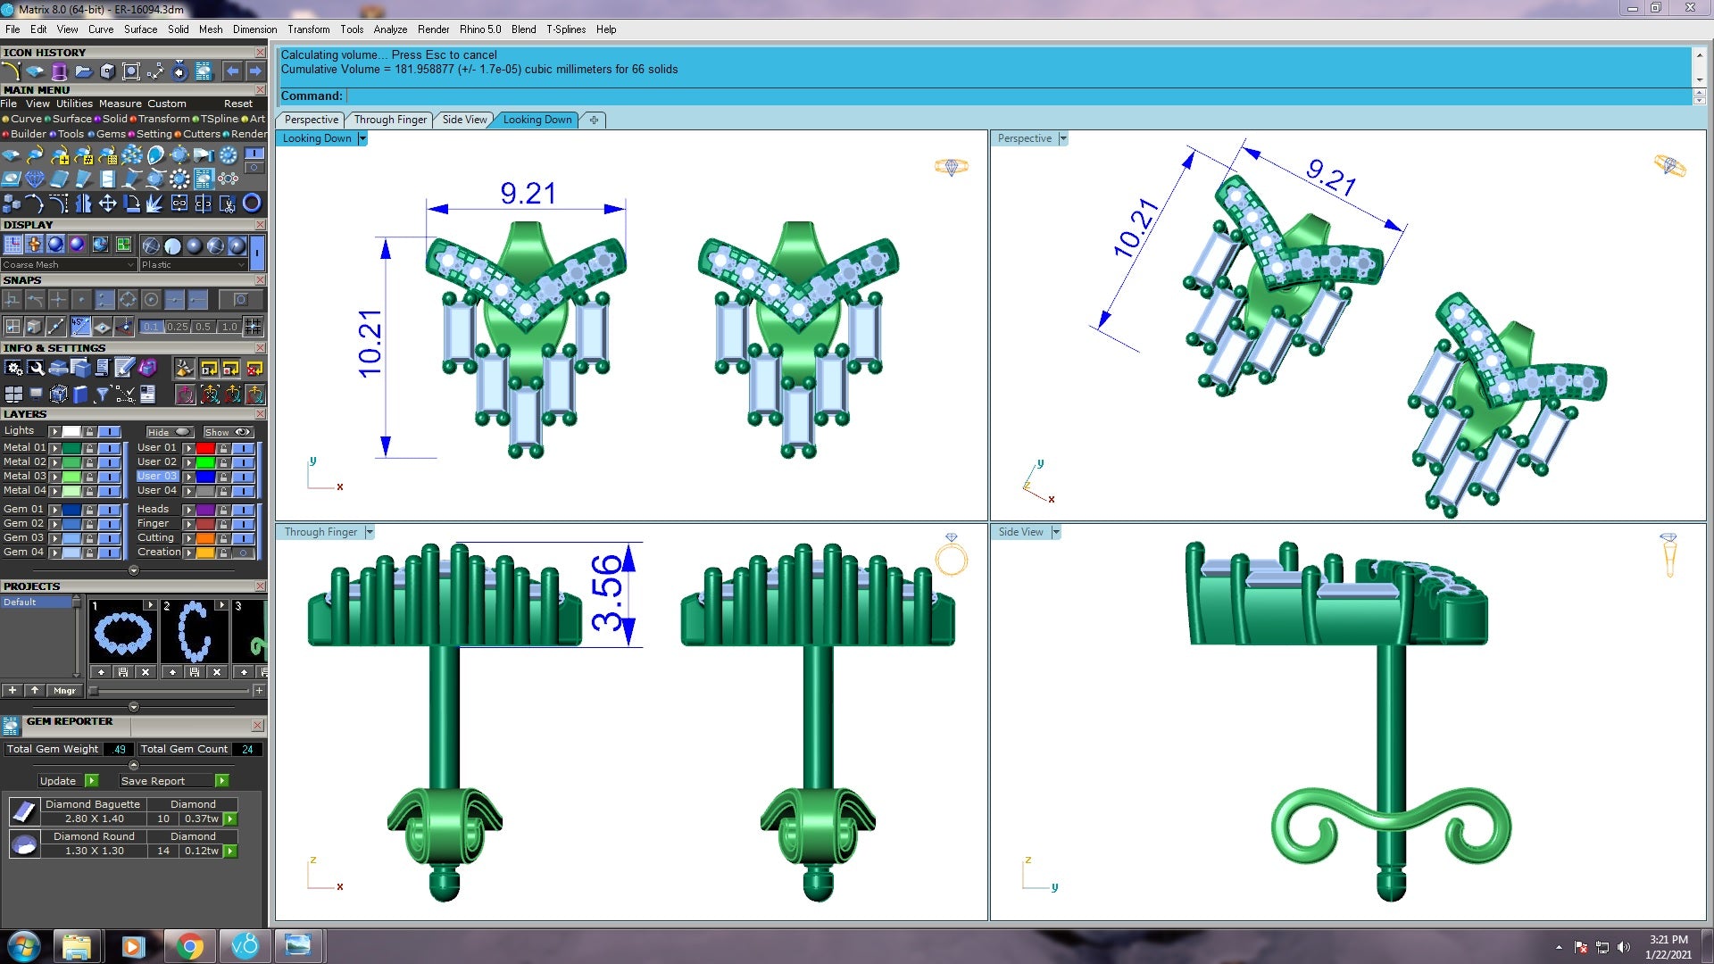Click the previous arrow in Icon History
Screen dimensions: 1714x964
(232, 71)
